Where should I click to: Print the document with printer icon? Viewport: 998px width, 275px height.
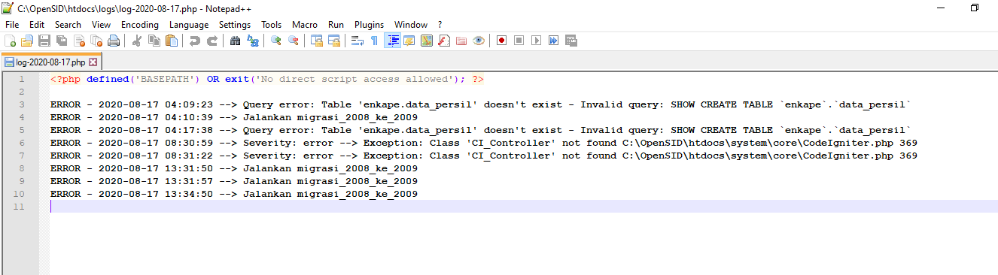(x=113, y=41)
